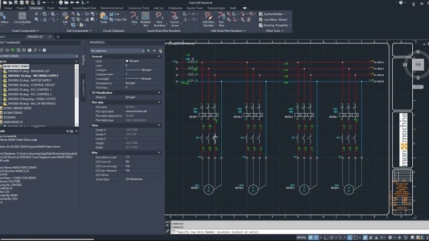Switch to the Project ribbon tab

point(21,8)
